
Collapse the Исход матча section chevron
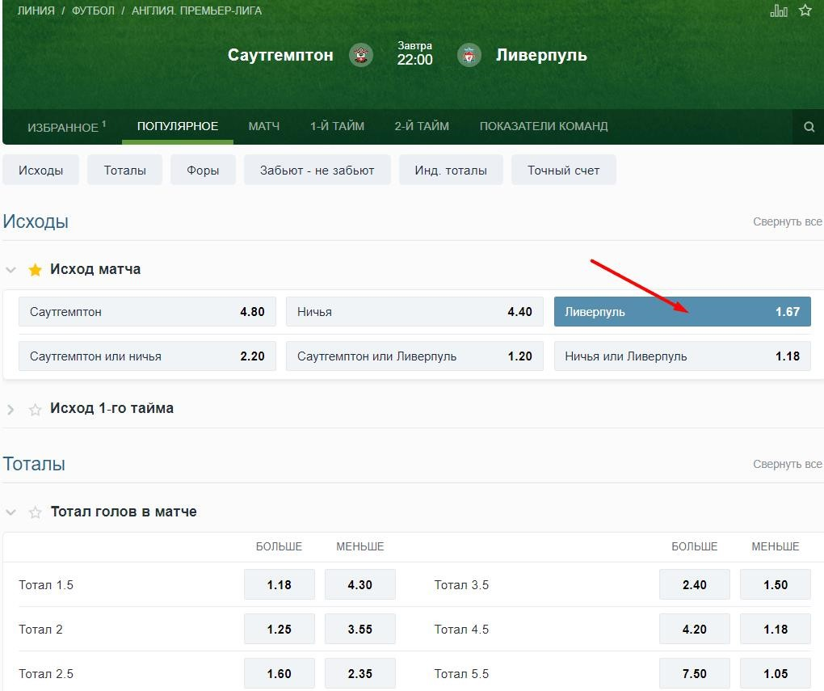[x=11, y=270]
